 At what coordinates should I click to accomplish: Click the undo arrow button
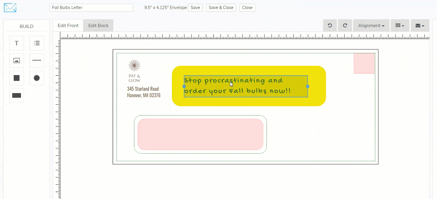330,26
